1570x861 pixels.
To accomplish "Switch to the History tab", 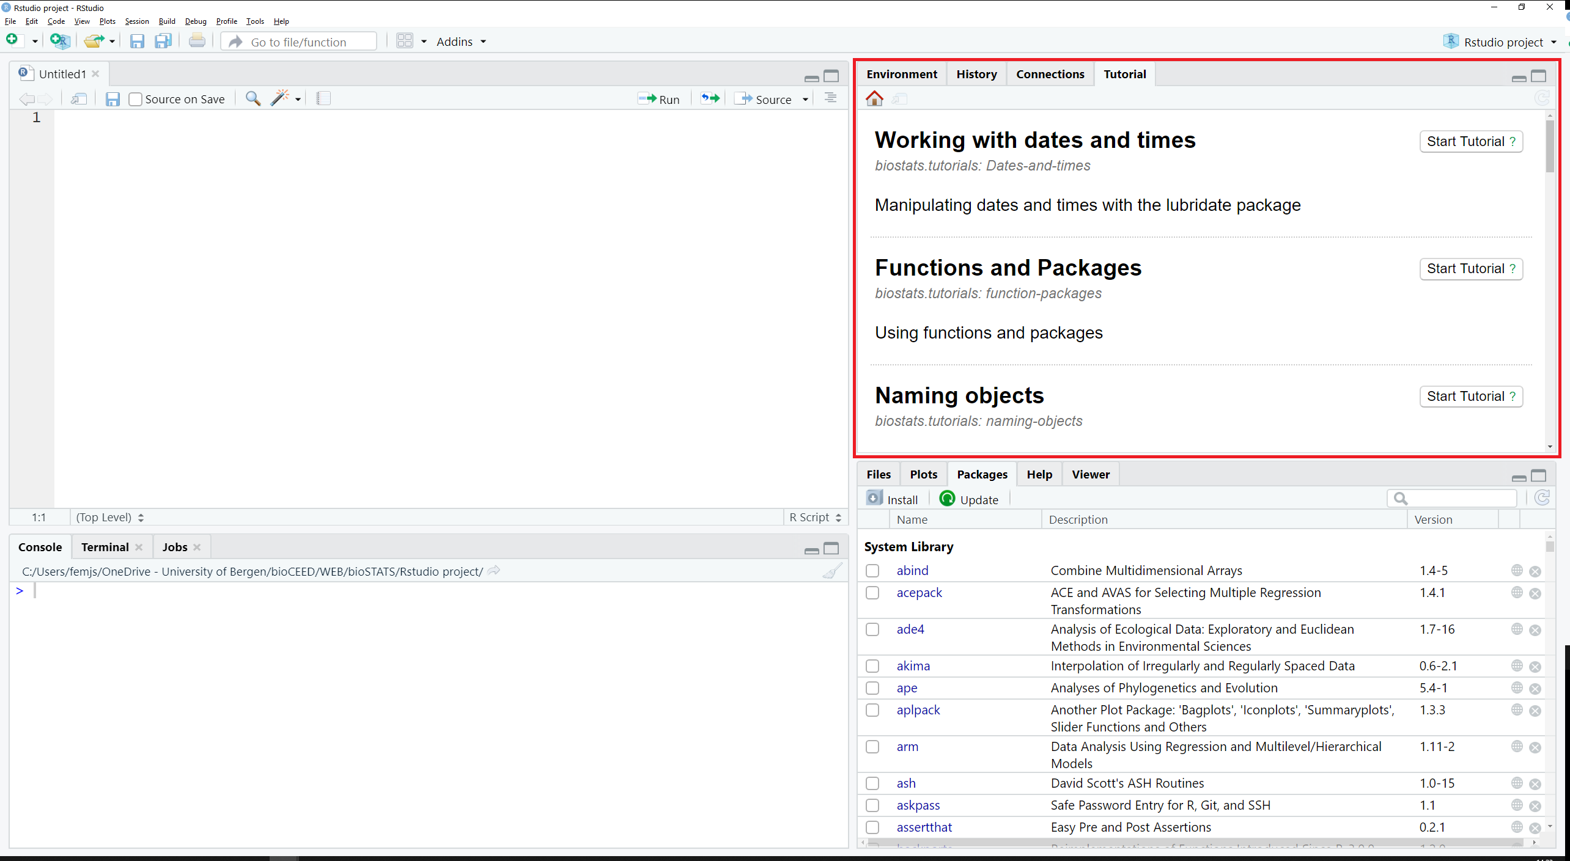I will [976, 74].
